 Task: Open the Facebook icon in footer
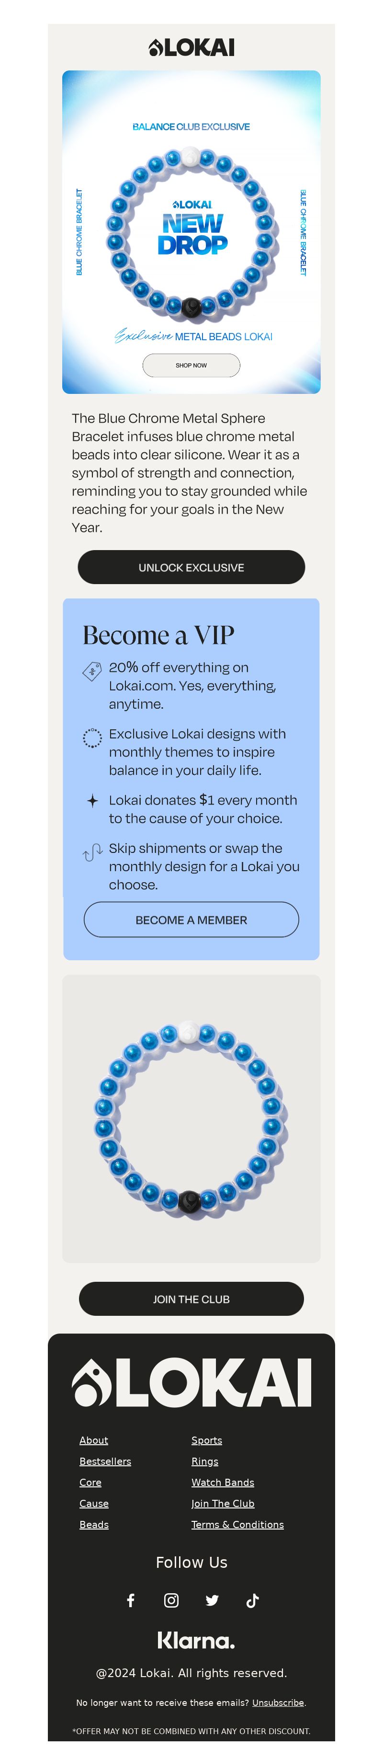(130, 1600)
